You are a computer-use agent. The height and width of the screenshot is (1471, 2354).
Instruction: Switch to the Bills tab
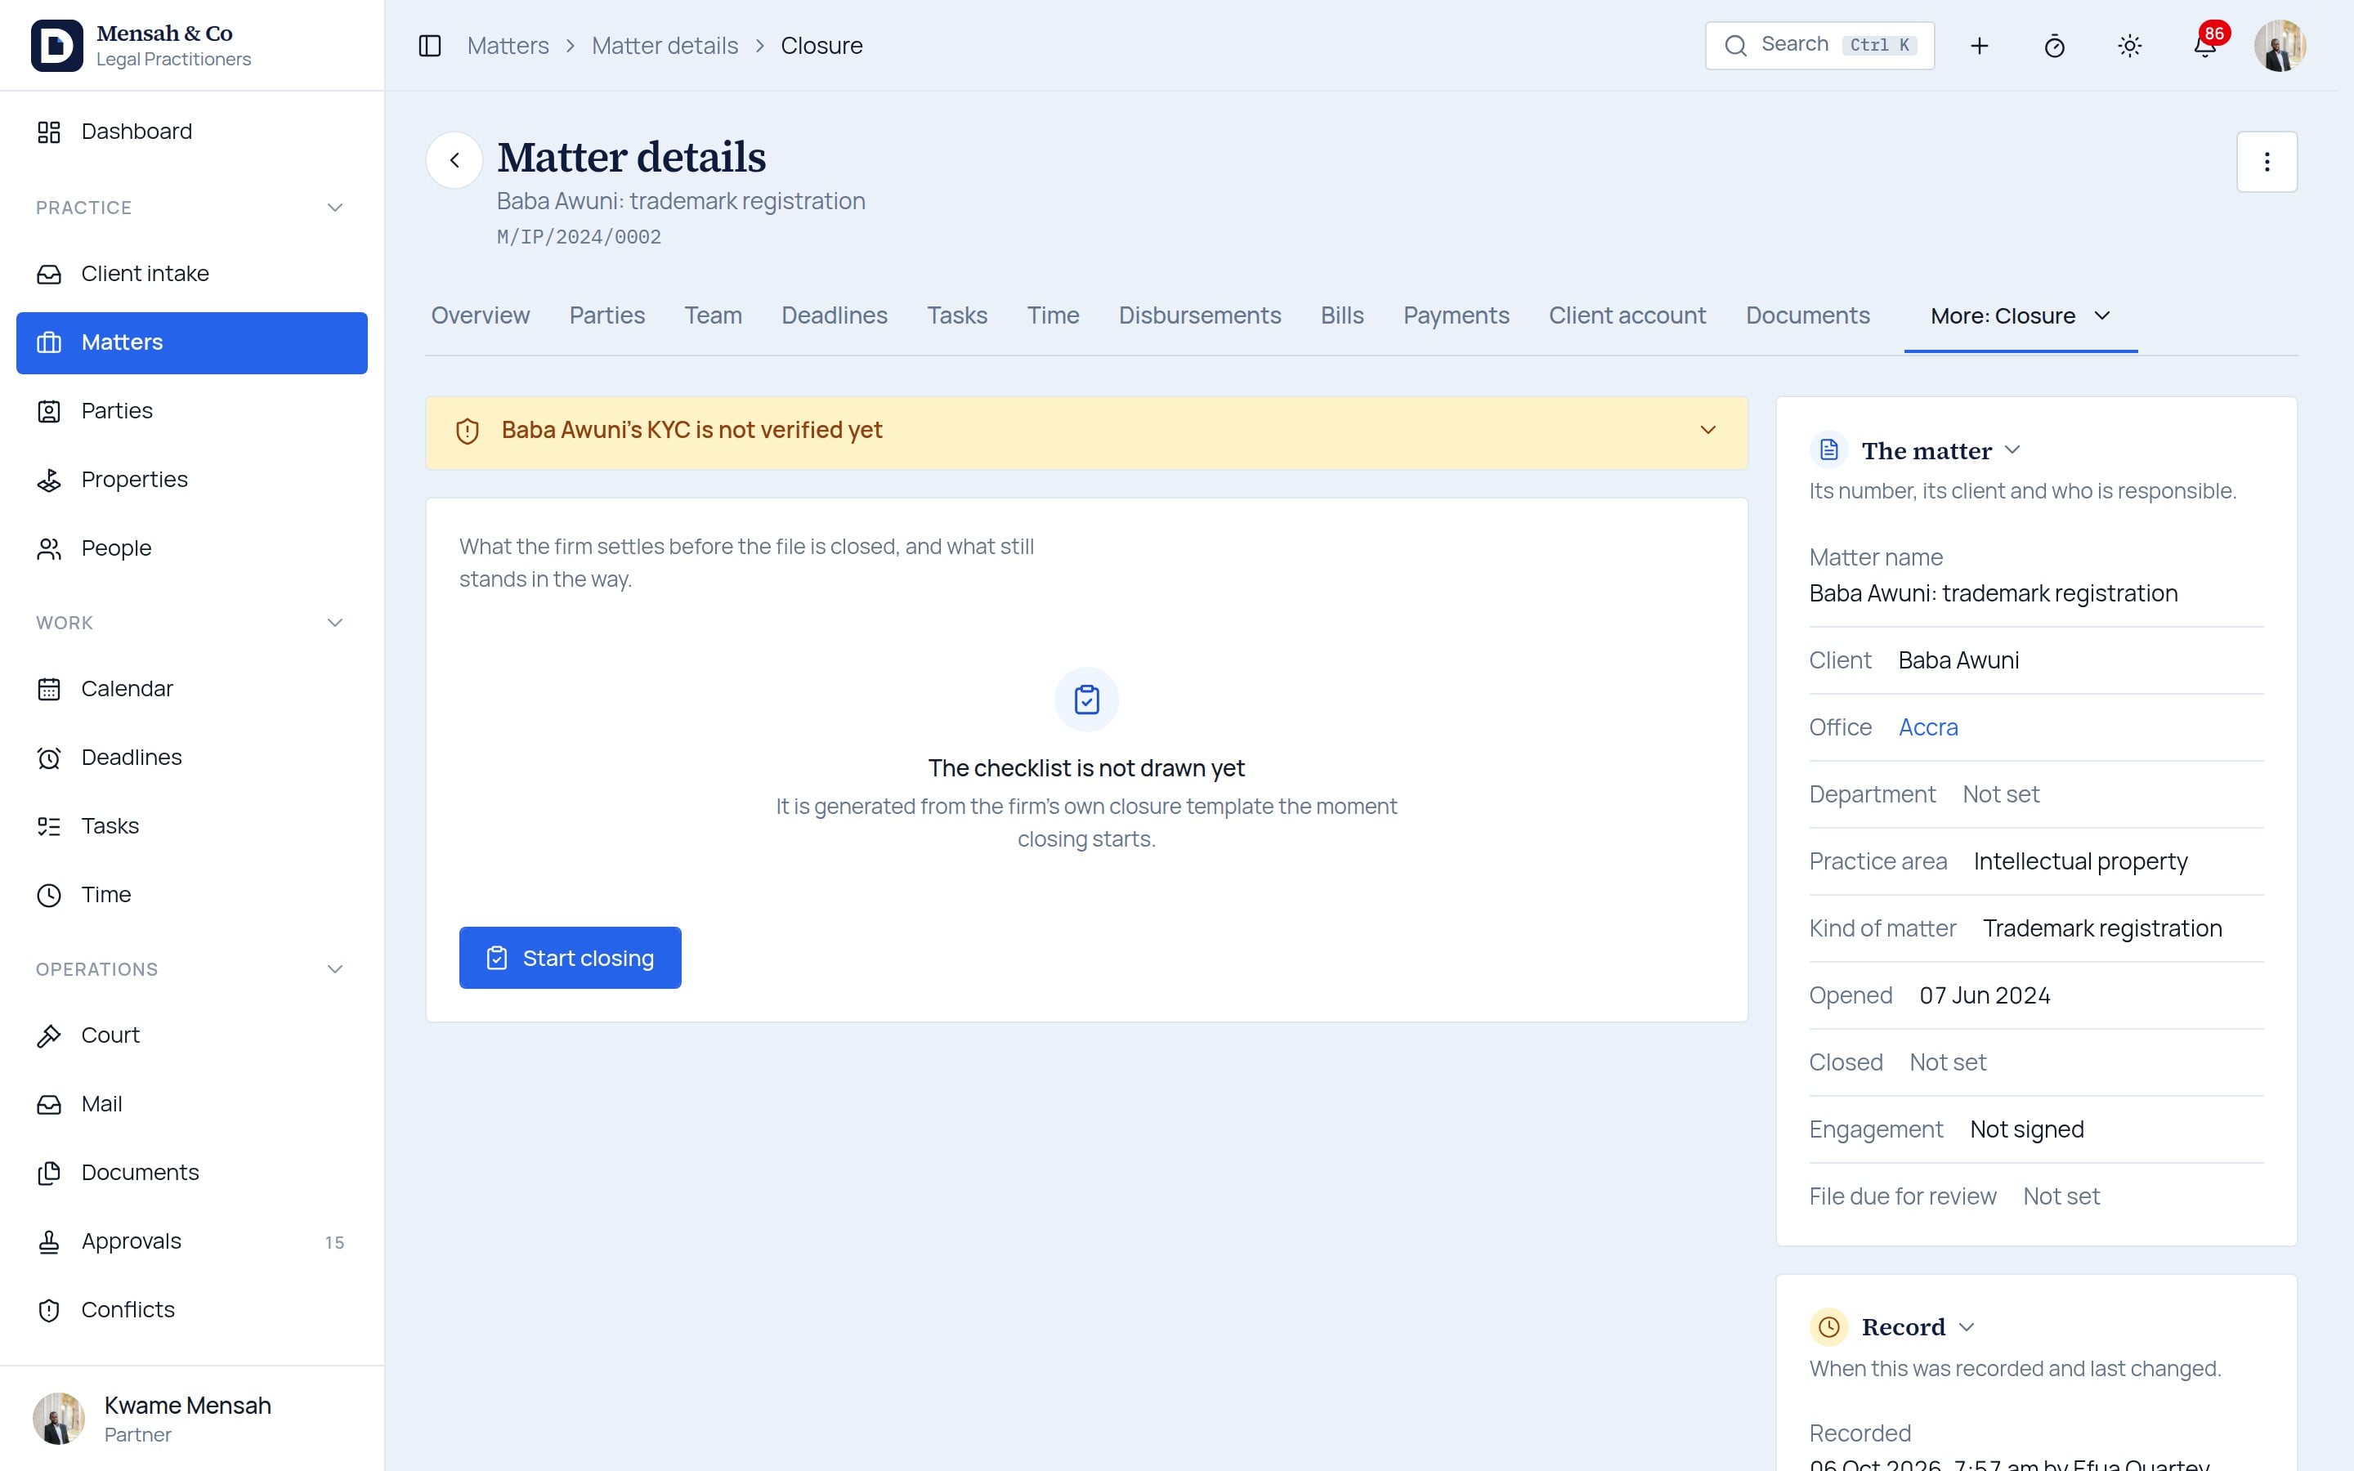tap(1341, 316)
